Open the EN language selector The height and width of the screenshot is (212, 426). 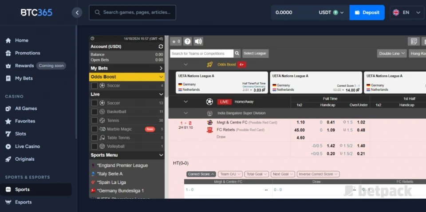click(407, 12)
